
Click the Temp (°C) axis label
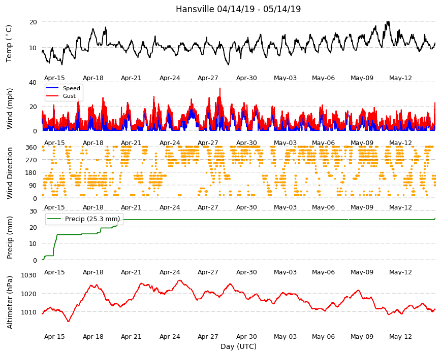tap(9, 44)
